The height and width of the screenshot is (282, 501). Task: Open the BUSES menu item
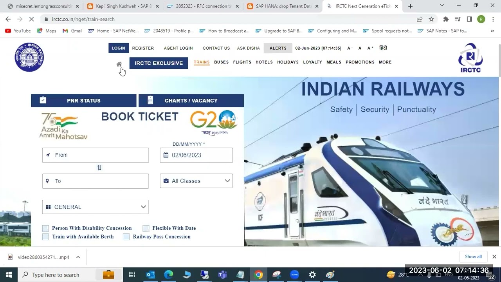[222, 62]
